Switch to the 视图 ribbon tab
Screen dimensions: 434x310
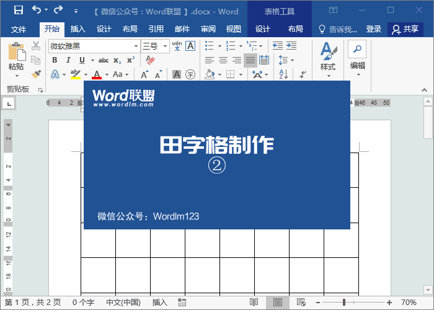coord(234,29)
